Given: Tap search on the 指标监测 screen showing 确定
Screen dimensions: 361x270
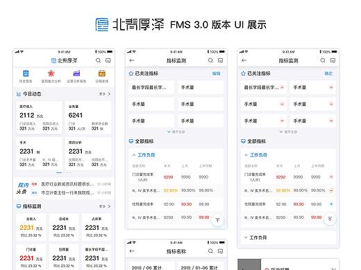Looking at the screenshot, I should (323, 60).
